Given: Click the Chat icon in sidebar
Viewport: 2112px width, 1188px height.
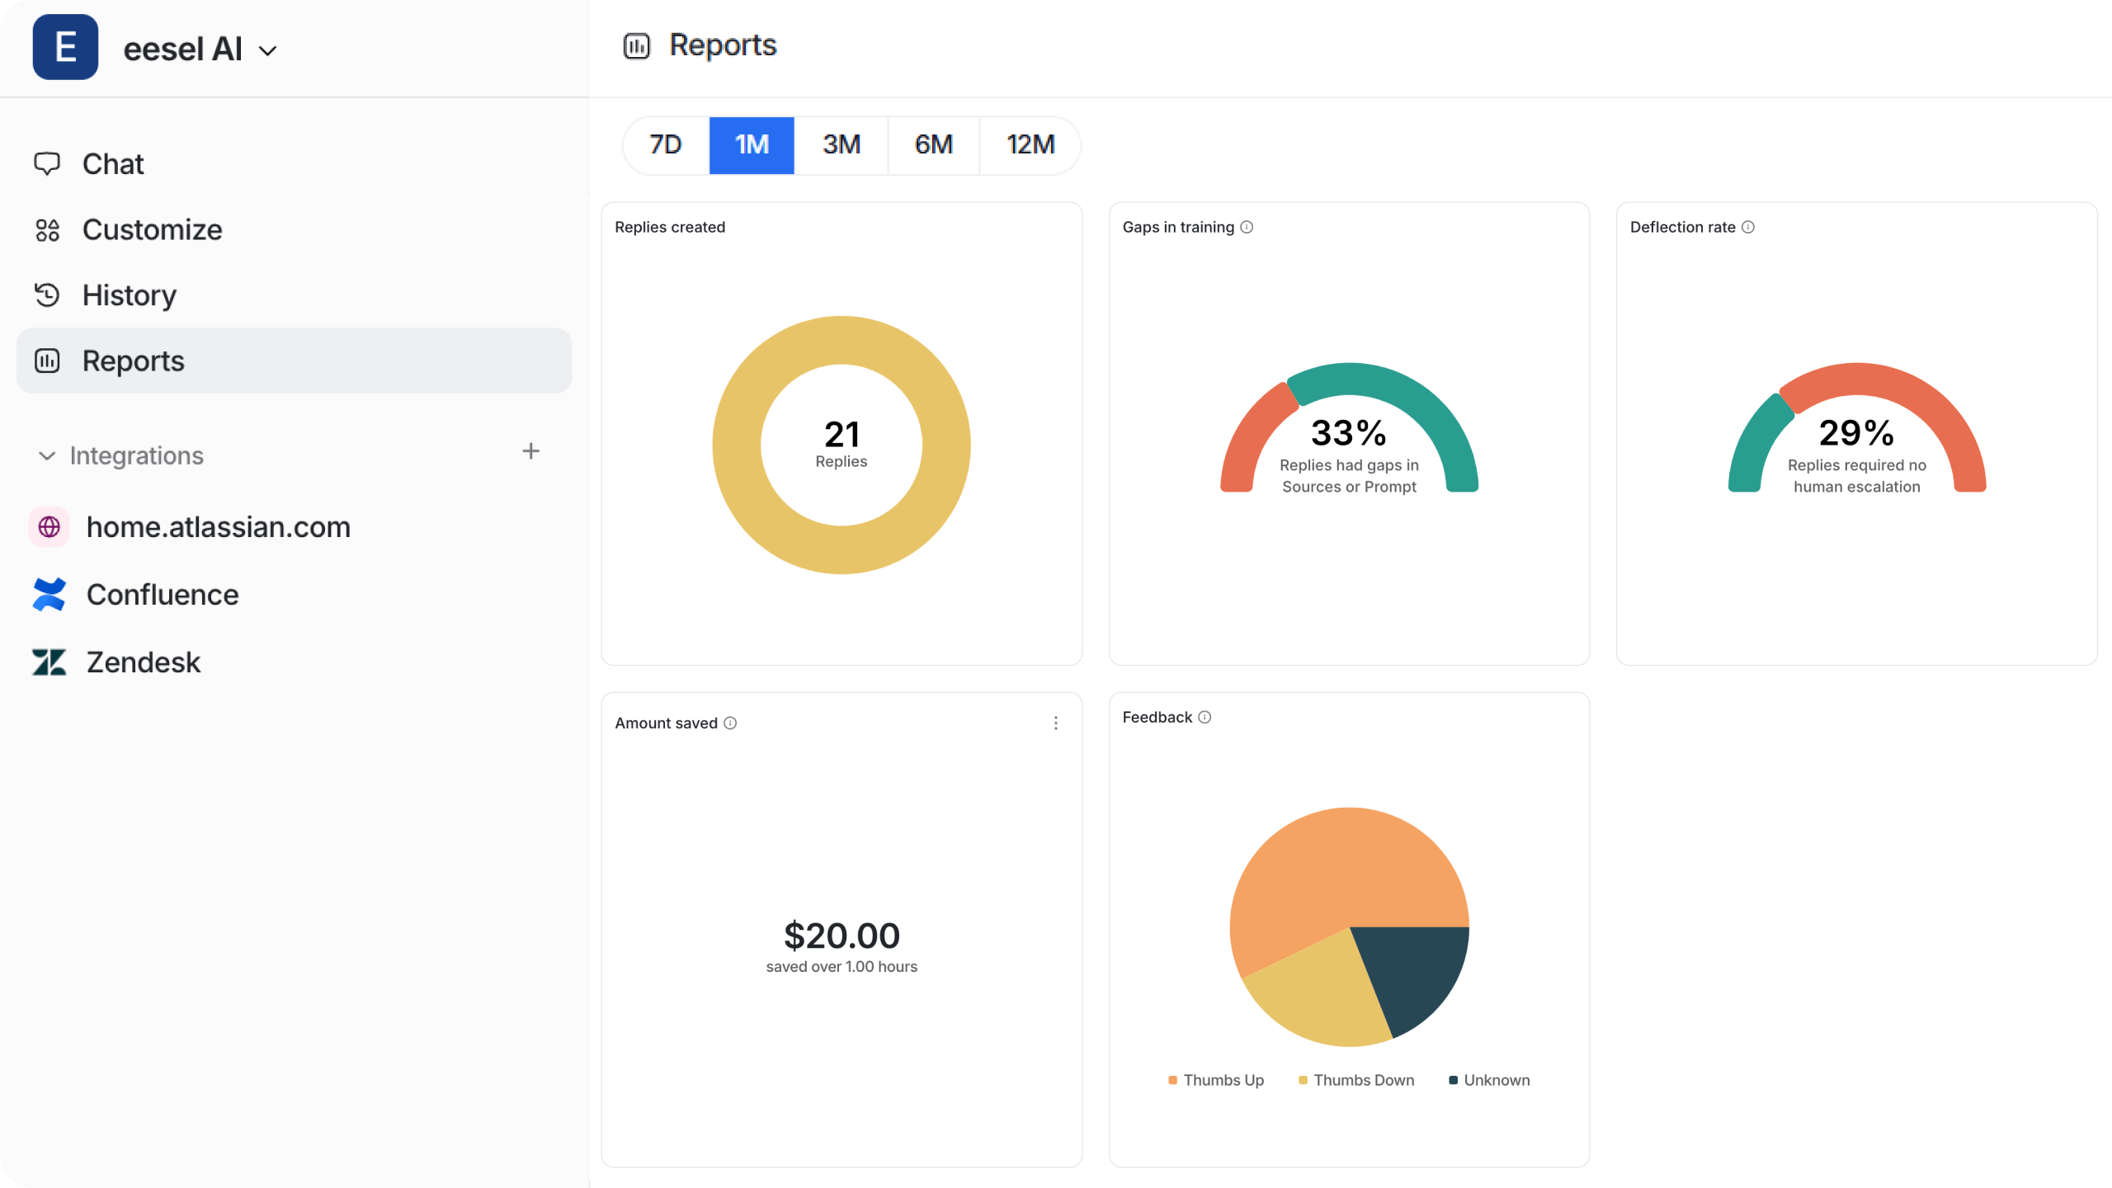Looking at the screenshot, I should [48, 163].
